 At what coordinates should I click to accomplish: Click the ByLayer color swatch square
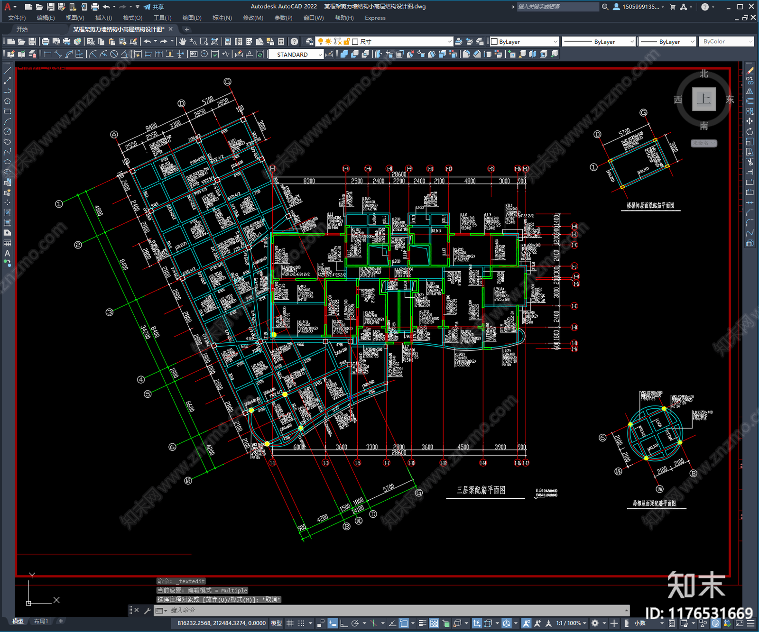494,42
